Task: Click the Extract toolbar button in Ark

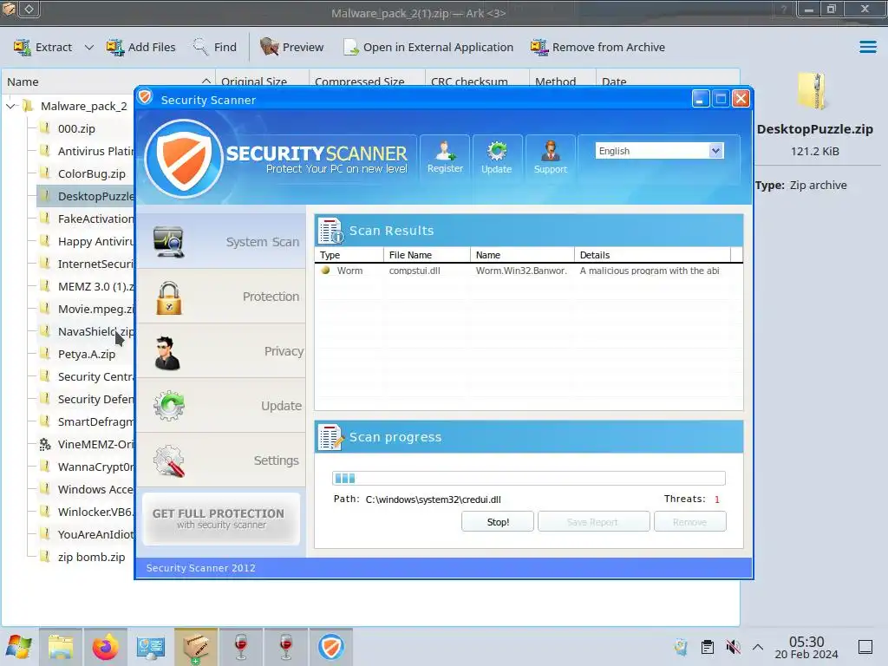Action: click(43, 47)
